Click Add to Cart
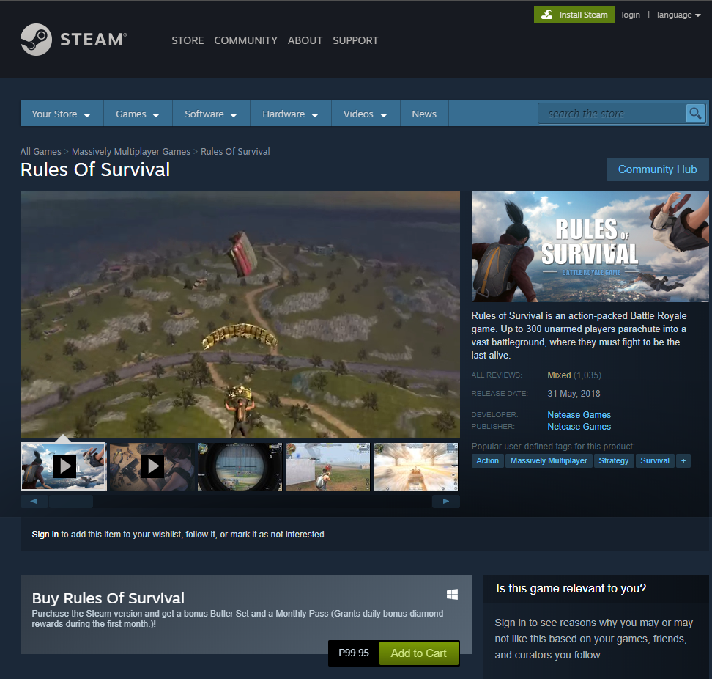 pos(419,653)
